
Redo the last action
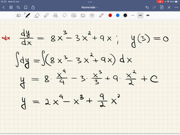[x=154, y=7]
